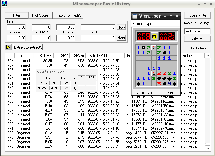The image size is (215, 156).
Task: Click the mine at the bottom-left corner of the board
Action: point(138,84)
